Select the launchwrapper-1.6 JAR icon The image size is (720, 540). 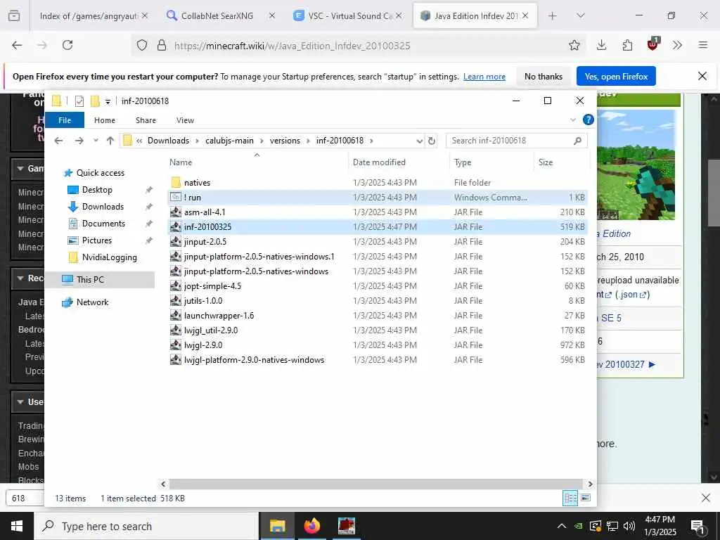175,315
